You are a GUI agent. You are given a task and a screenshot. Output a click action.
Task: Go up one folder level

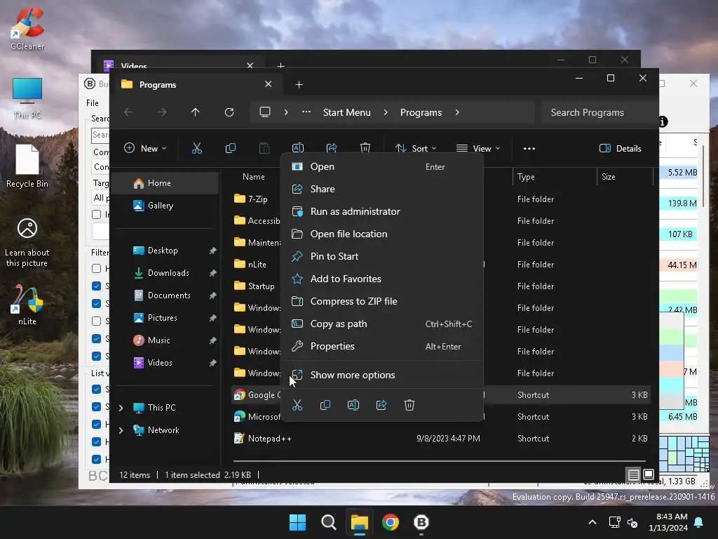pos(196,112)
